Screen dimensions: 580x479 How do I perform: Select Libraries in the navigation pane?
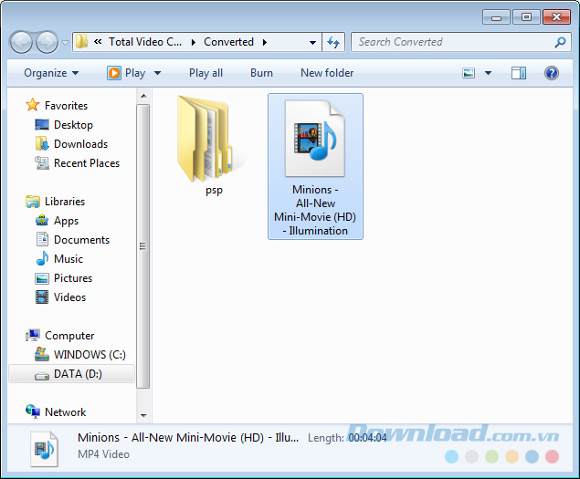[x=65, y=202]
